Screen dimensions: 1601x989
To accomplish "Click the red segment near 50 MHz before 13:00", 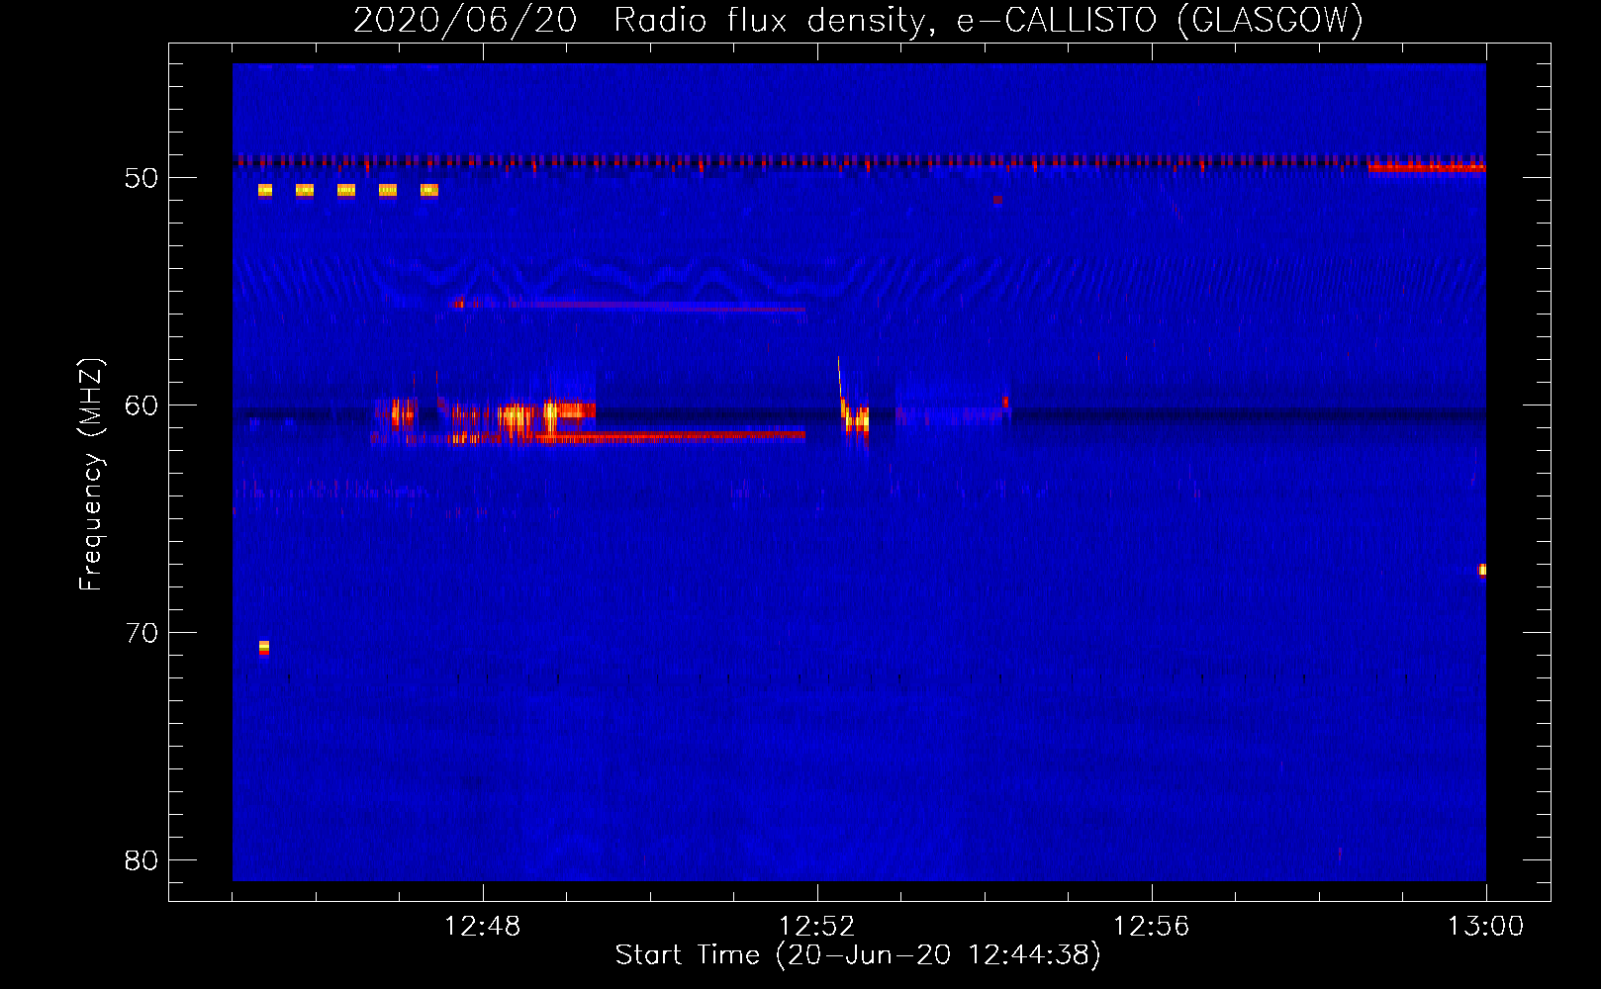I will coord(1427,167).
